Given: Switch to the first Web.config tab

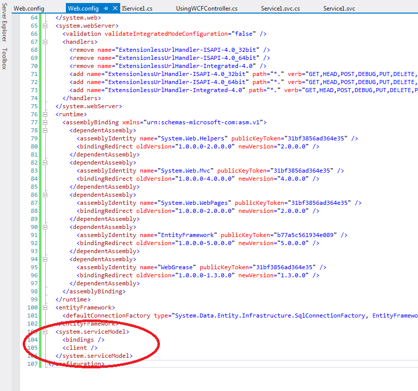Looking at the screenshot, I should tap(29, 9).
